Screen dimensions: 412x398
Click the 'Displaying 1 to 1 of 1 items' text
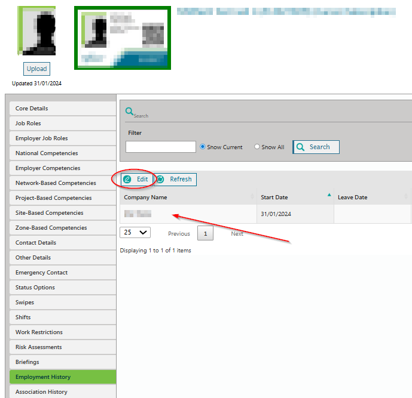[x=155, y=251]
